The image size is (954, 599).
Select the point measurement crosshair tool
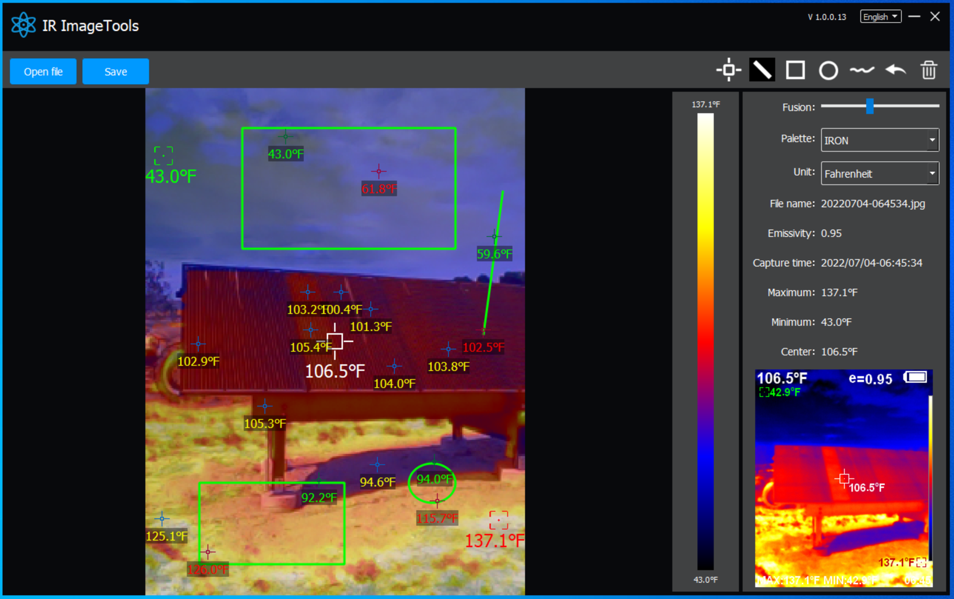(728, 70)
